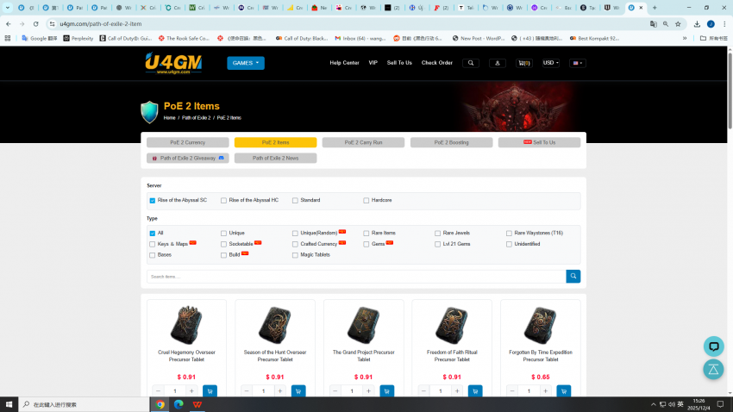Click the header search magnifier icon
Image resolution: width=733 pixels, height=412 pixels.
pyautogui.click(x=470, y=63)
